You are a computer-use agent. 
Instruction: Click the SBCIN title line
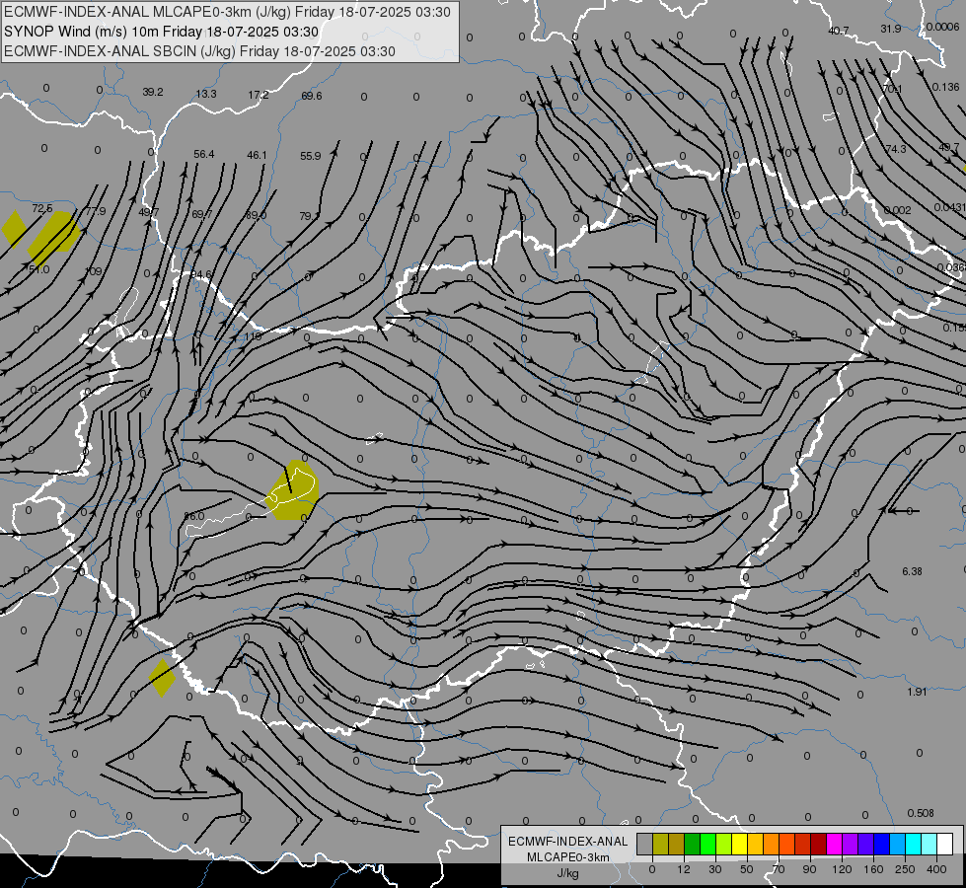(x=199, y=51)
